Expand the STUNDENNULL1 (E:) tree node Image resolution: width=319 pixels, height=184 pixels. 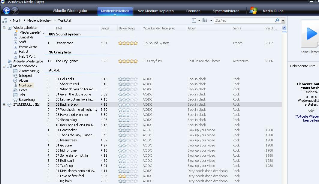[x=4, y=105]
